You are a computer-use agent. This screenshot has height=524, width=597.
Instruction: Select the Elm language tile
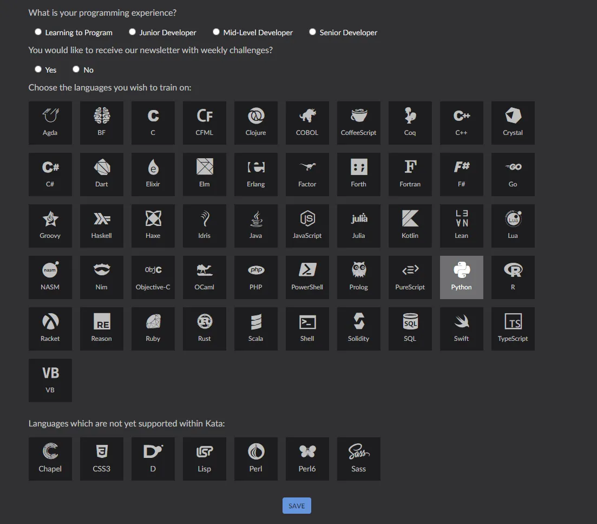[x=205, y=174]
